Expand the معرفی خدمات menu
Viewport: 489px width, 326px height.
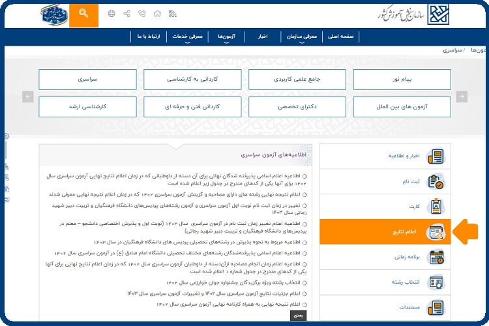click(187, 37)
